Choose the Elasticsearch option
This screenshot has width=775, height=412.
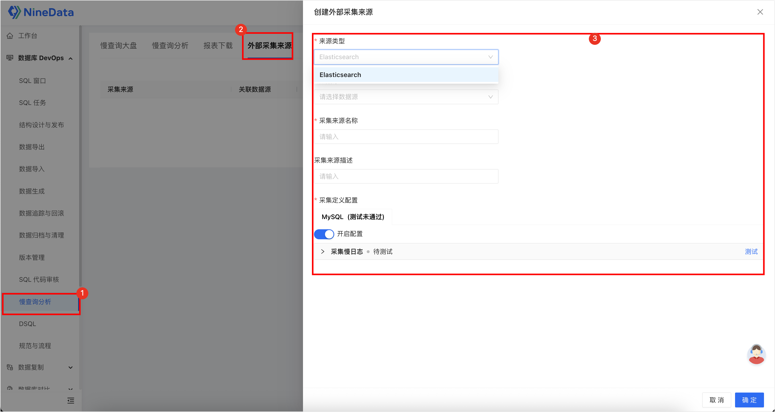[x=406, y=75]
